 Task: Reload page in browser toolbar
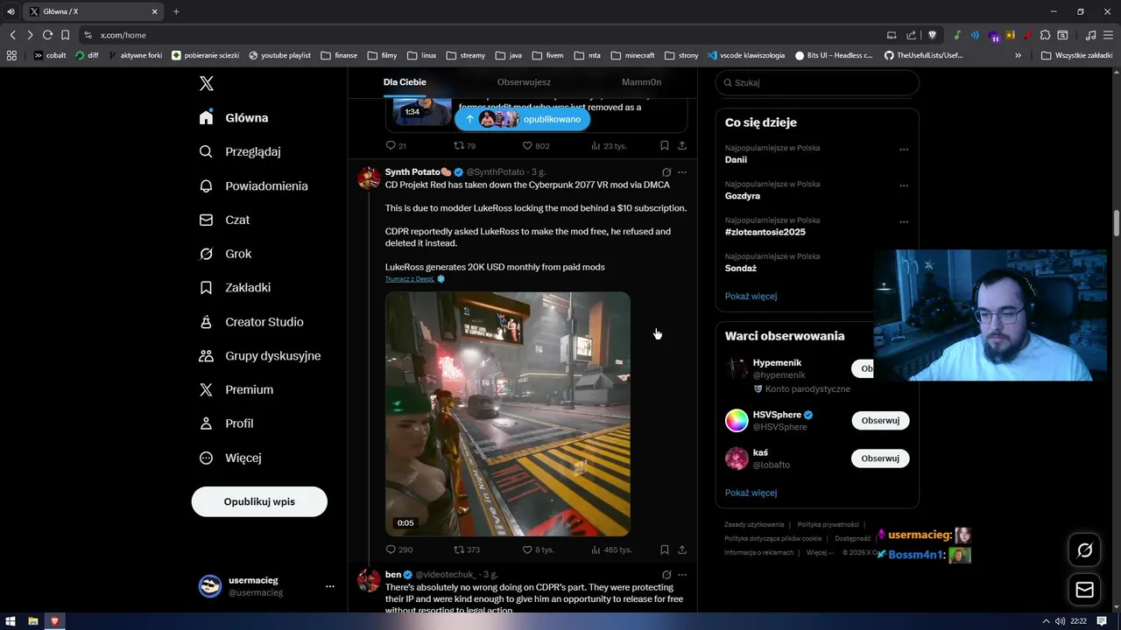[x=47, y=35]
